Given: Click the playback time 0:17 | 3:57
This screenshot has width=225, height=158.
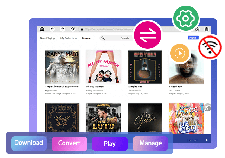Looking at the screenshot, I should coord(192,141).
